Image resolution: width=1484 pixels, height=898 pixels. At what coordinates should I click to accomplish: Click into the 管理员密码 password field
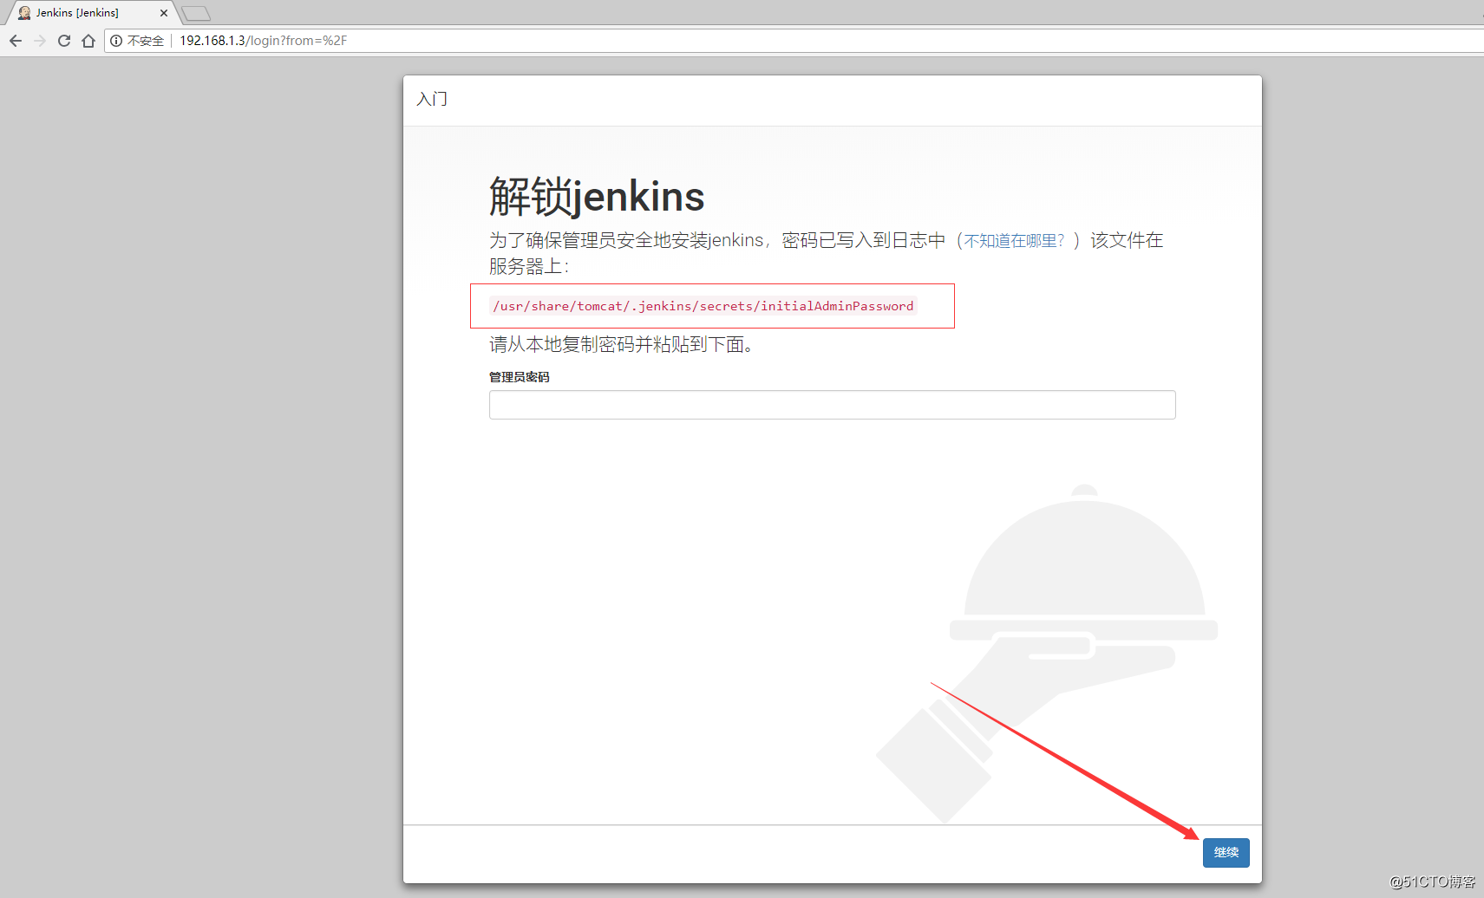point(832,405)
